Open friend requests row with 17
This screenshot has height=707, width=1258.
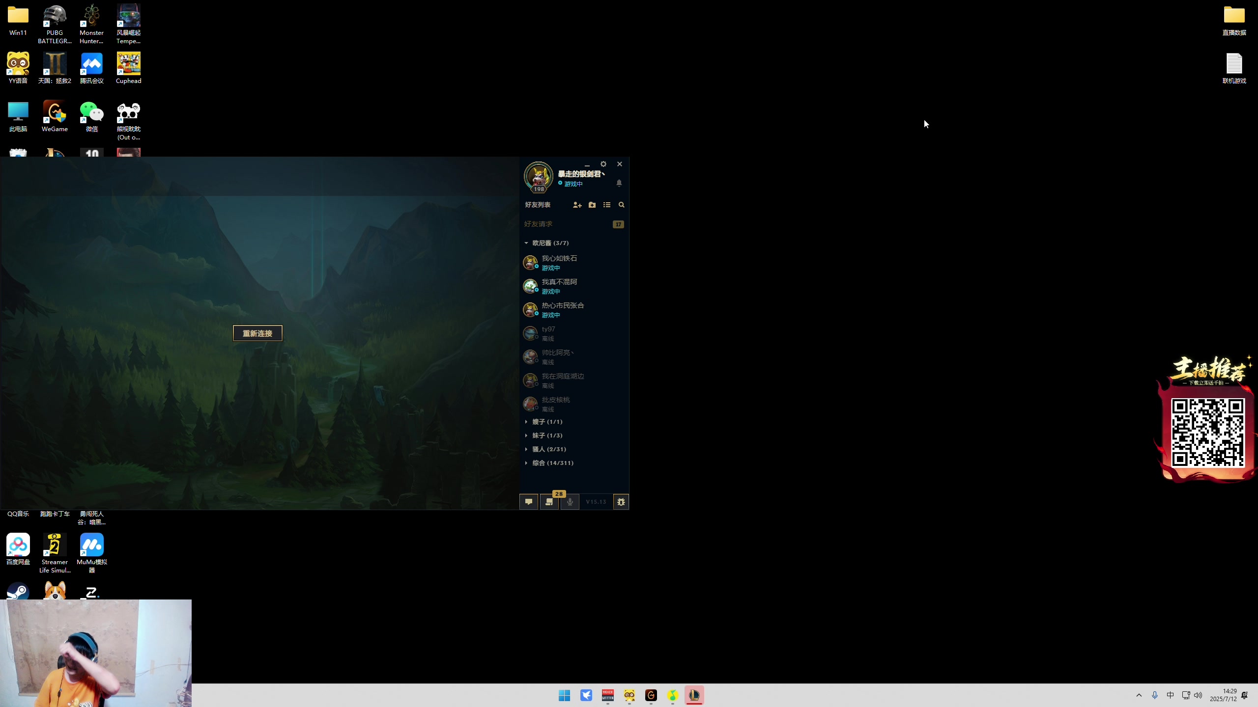pyautogui.click(x=574, y=224)
